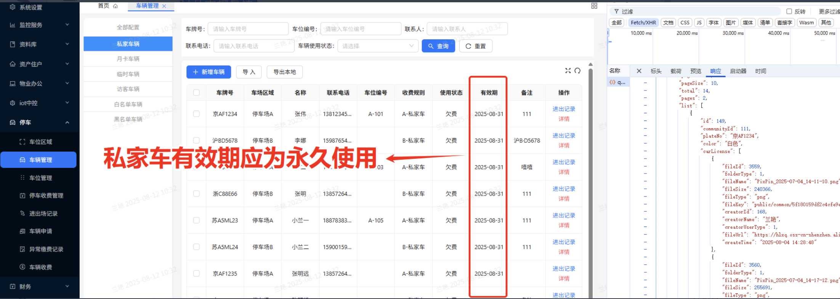Open 车辆收费 in the sidebar
The width and height of the screenshot is (840, 299).
click(40, 267)
